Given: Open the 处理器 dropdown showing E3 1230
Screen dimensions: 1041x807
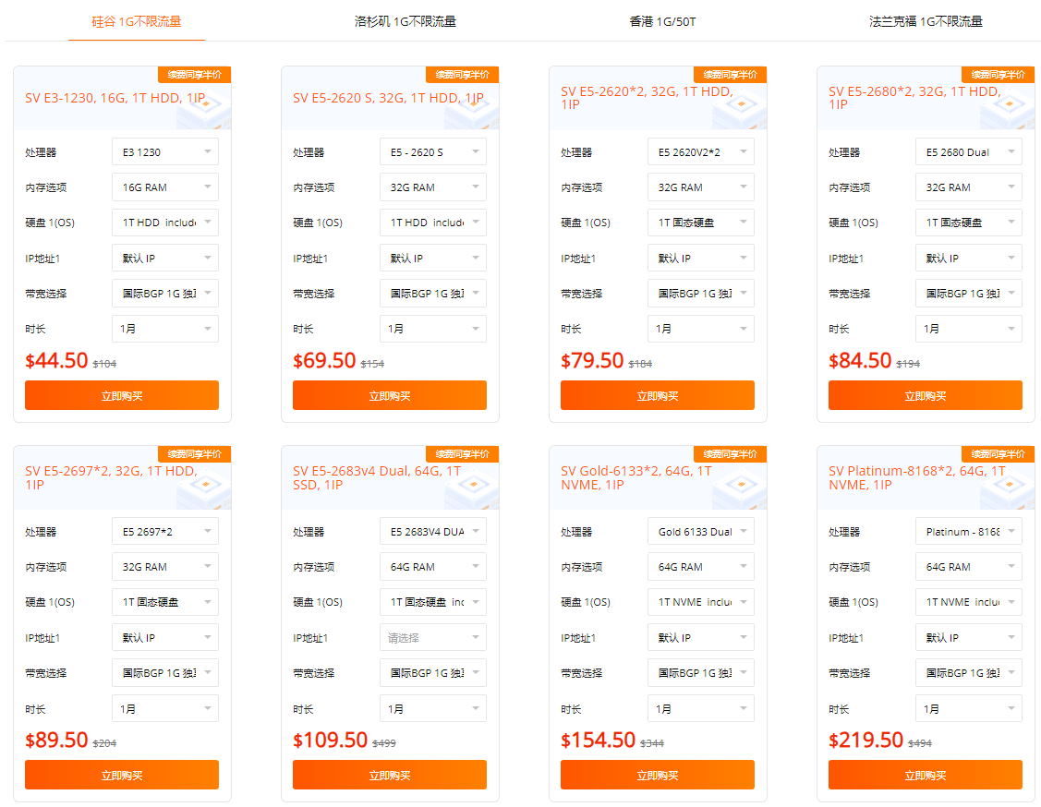Looking at the screenshot, I should click(165, 151).
